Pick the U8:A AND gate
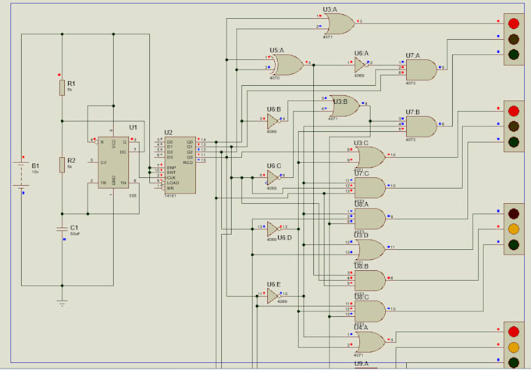This screenshot has height=370, width=531. pyautogui.click(x=370, y=219)
